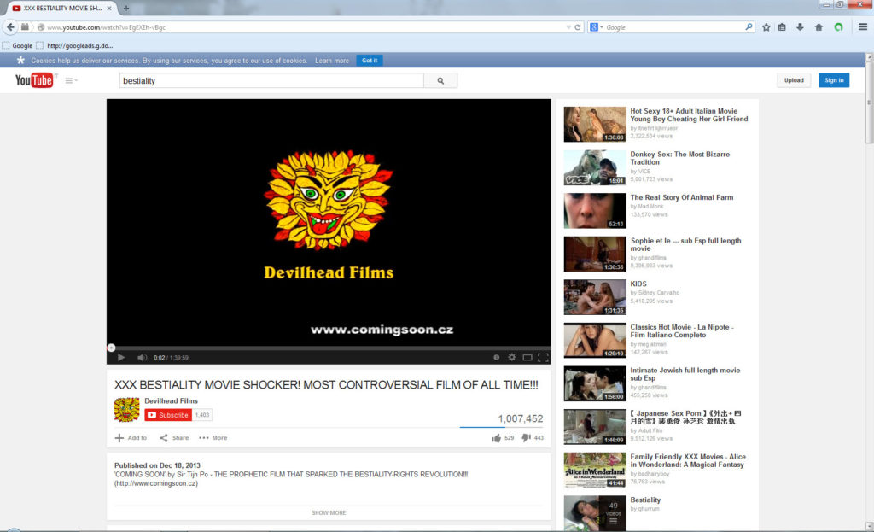Click the Upload button
The height and width of the screenshot is (532, 874).
click(x=794, y=80)
